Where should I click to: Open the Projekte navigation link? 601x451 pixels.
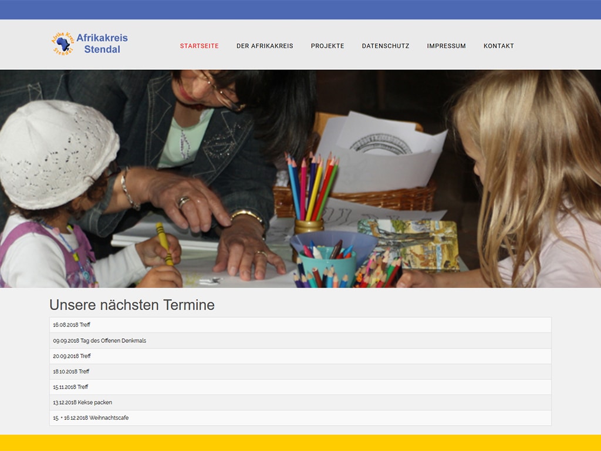point(327,46)
